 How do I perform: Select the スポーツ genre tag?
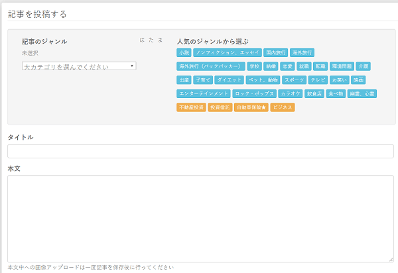point(294,80)
